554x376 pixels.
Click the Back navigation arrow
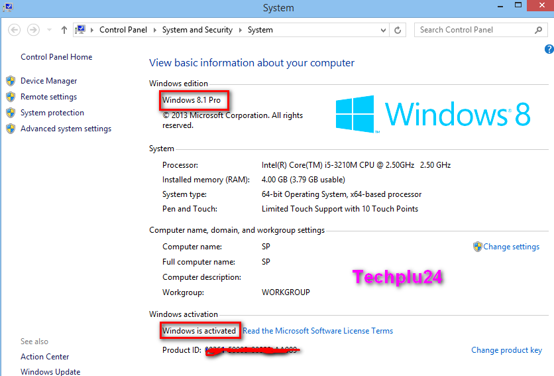pyautogui.click(x=14, y=30)
